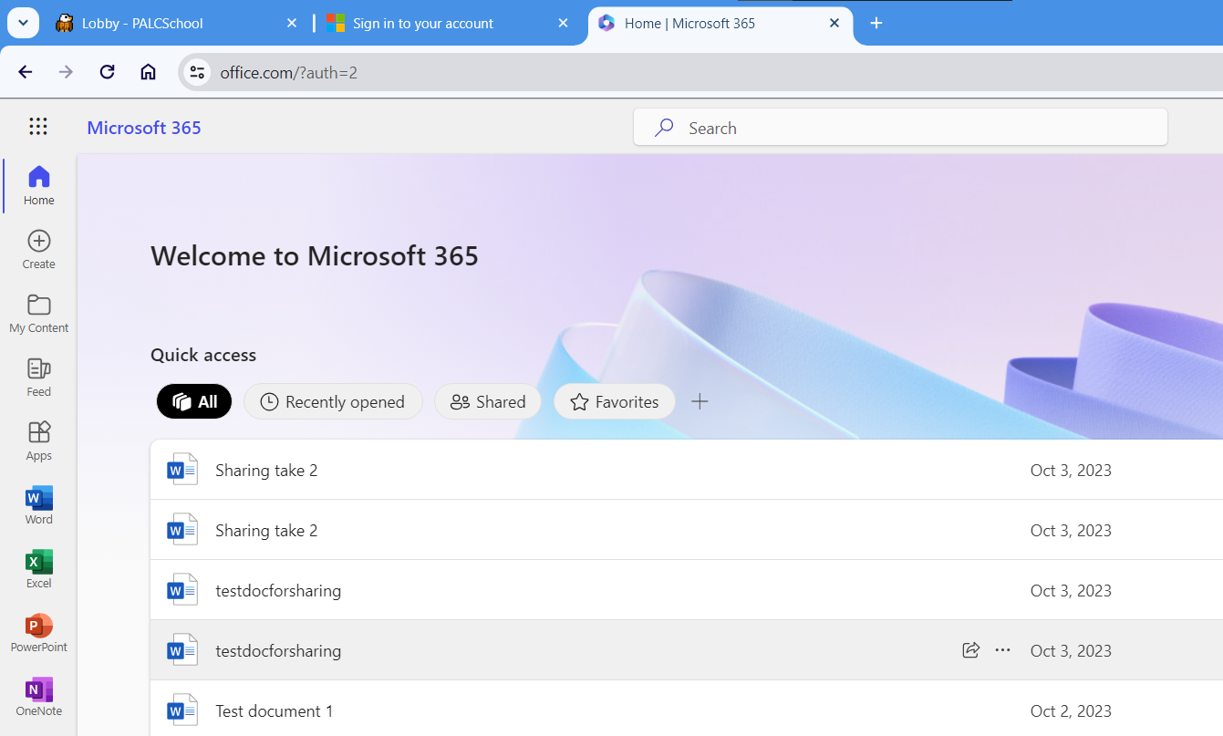1223x736 pixels.
Task: Click the browser home button
Action: (148, 72)
